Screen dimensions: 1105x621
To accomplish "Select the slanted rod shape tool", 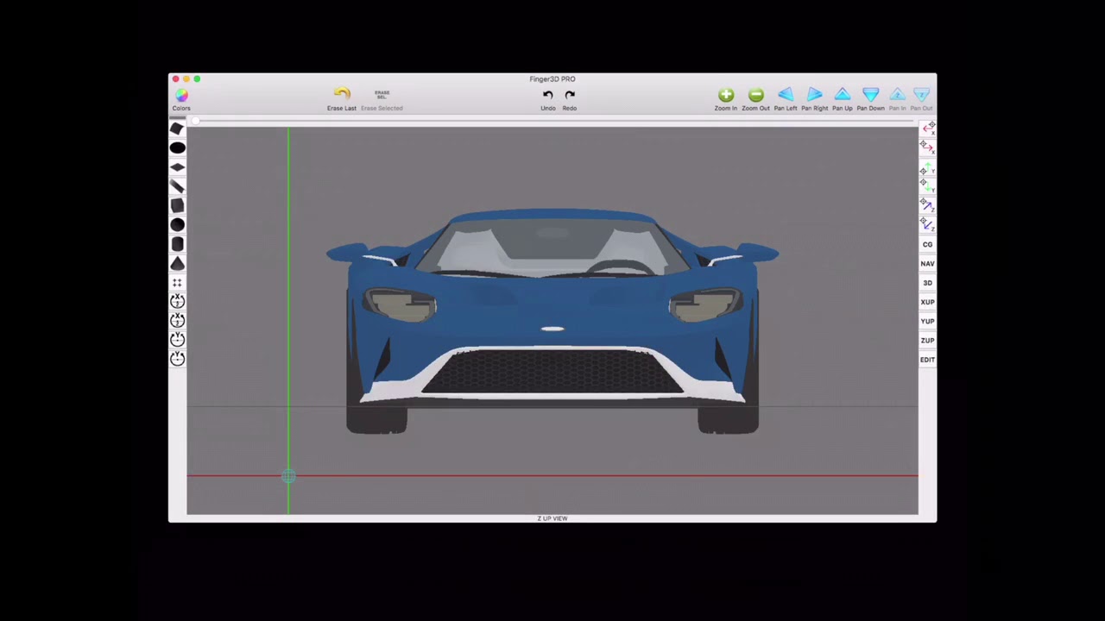I will point(177,186).
